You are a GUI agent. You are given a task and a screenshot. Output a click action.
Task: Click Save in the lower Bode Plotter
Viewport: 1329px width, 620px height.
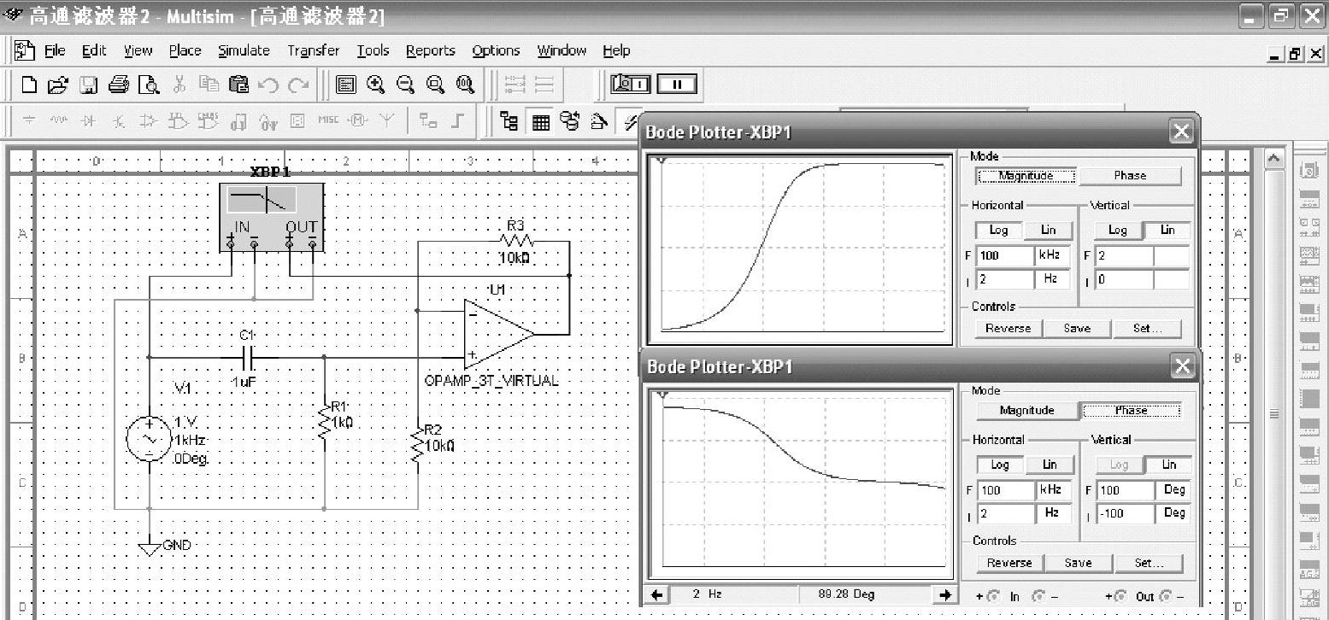pos(1079,563)
